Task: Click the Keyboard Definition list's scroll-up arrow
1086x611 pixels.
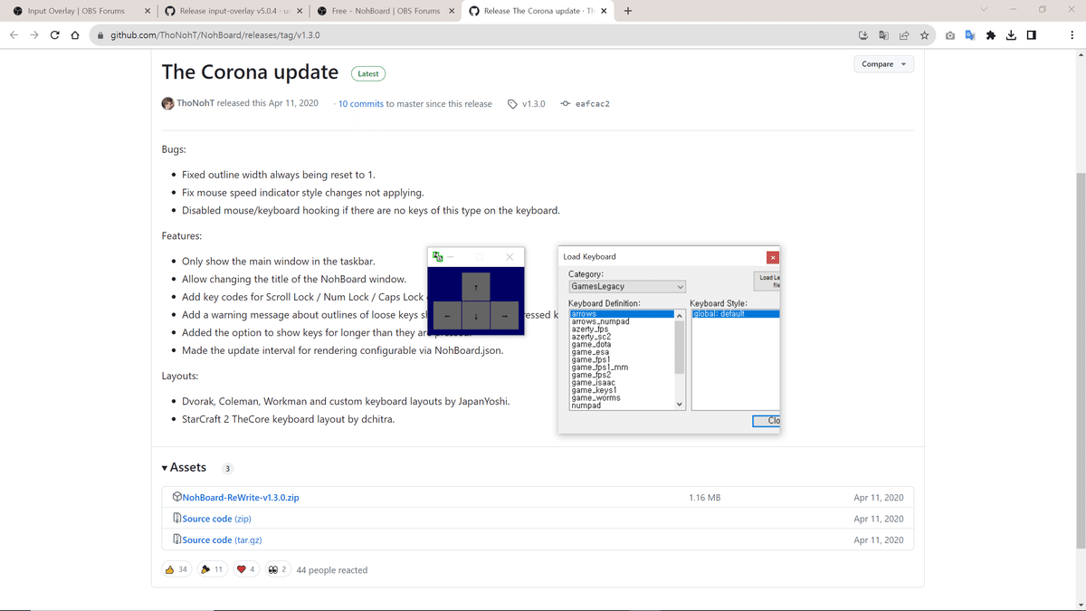Action: tap(681, 314)
